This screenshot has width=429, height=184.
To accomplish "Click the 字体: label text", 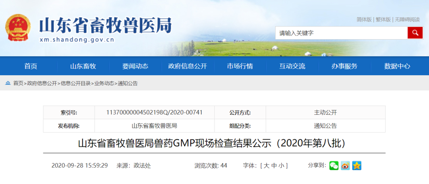I will [x=250, y=165].
